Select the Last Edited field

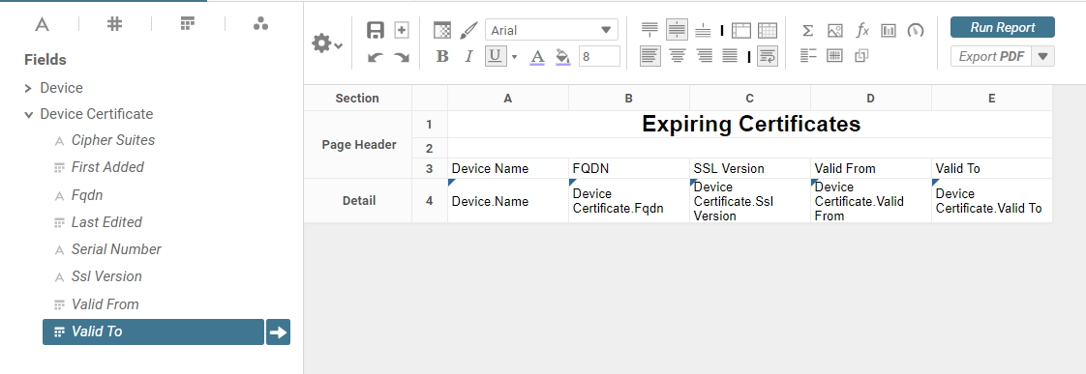(x=106, y=222)
